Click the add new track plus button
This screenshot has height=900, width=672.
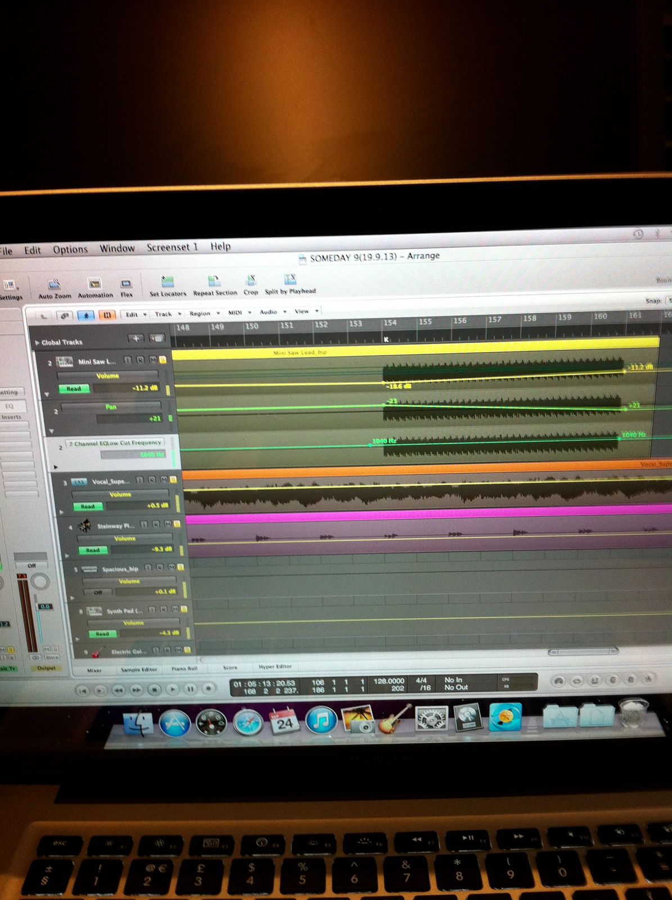tap(136, 339)
